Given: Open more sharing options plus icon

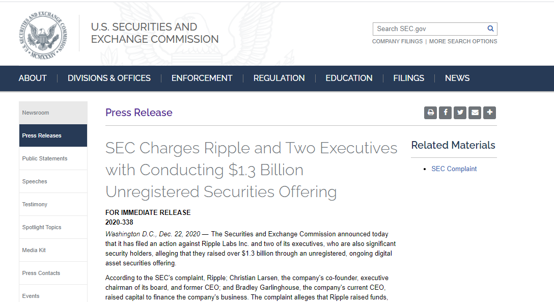Looking at the screenshot, I should [x=490, y=113].
